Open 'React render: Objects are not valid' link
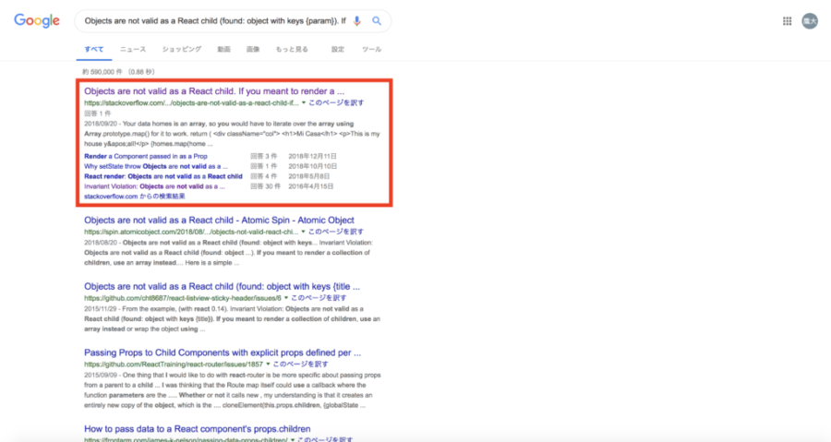The width and height of the screenshot is (831, 442). pos(163,176)
